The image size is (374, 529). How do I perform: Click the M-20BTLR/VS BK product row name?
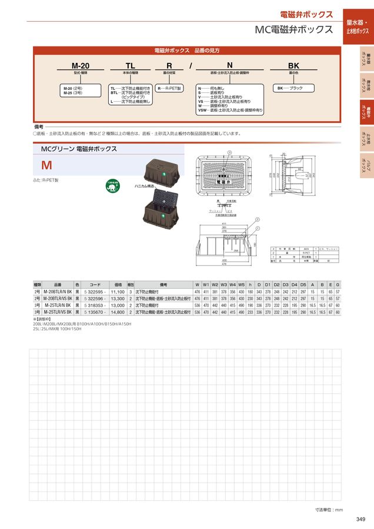[58, 299]
